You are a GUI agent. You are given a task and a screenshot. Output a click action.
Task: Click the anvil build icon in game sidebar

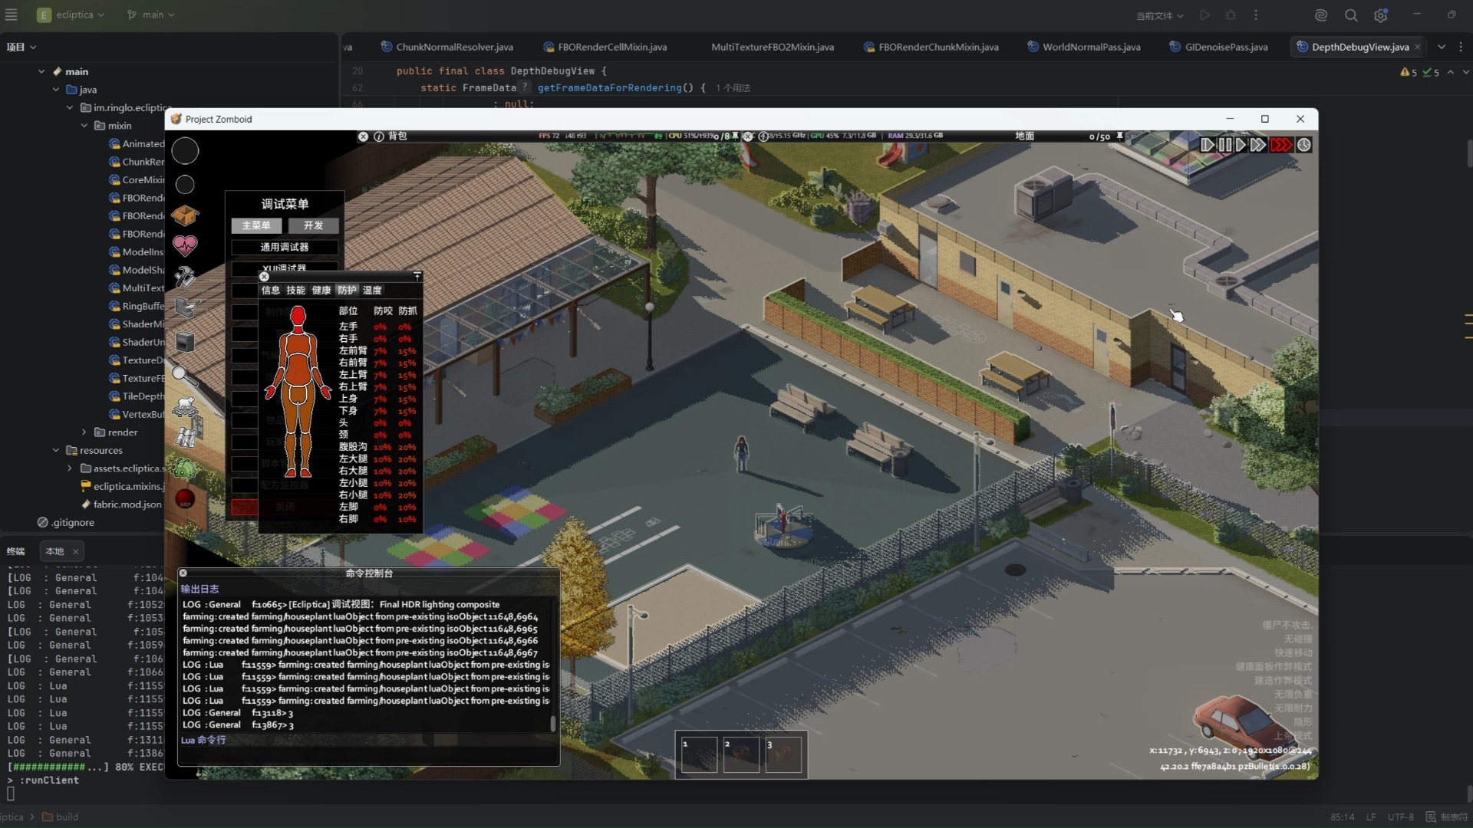[x=186, y=307]
